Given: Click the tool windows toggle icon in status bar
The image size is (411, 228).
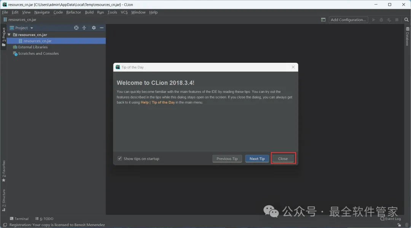Looking at the screenshot, I should pyautogui.click(x=5, y=225).
